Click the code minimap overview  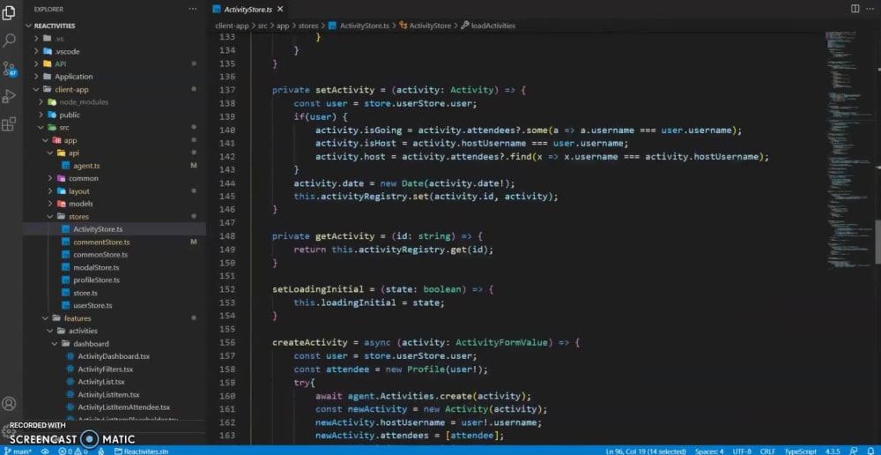[848, 149]
